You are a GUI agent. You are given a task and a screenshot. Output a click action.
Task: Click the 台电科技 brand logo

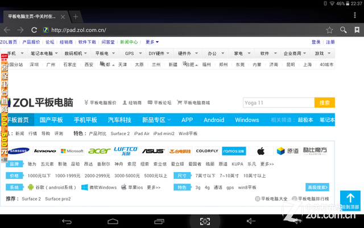(180, 151)
